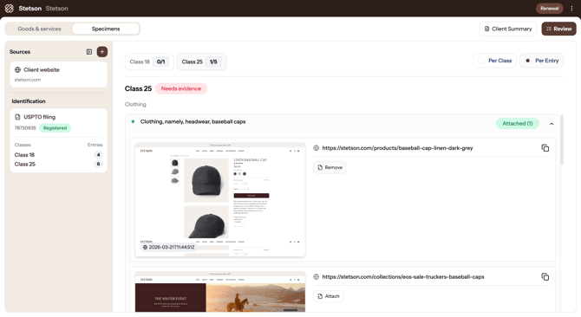
Task: Collapse the baseball caps entry
Action: (552, 124)
